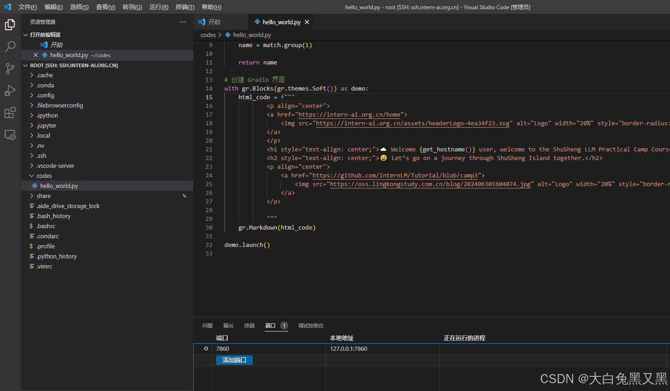Switch to the 终端 panel tab
670x391 pixels.
point(250,326)
